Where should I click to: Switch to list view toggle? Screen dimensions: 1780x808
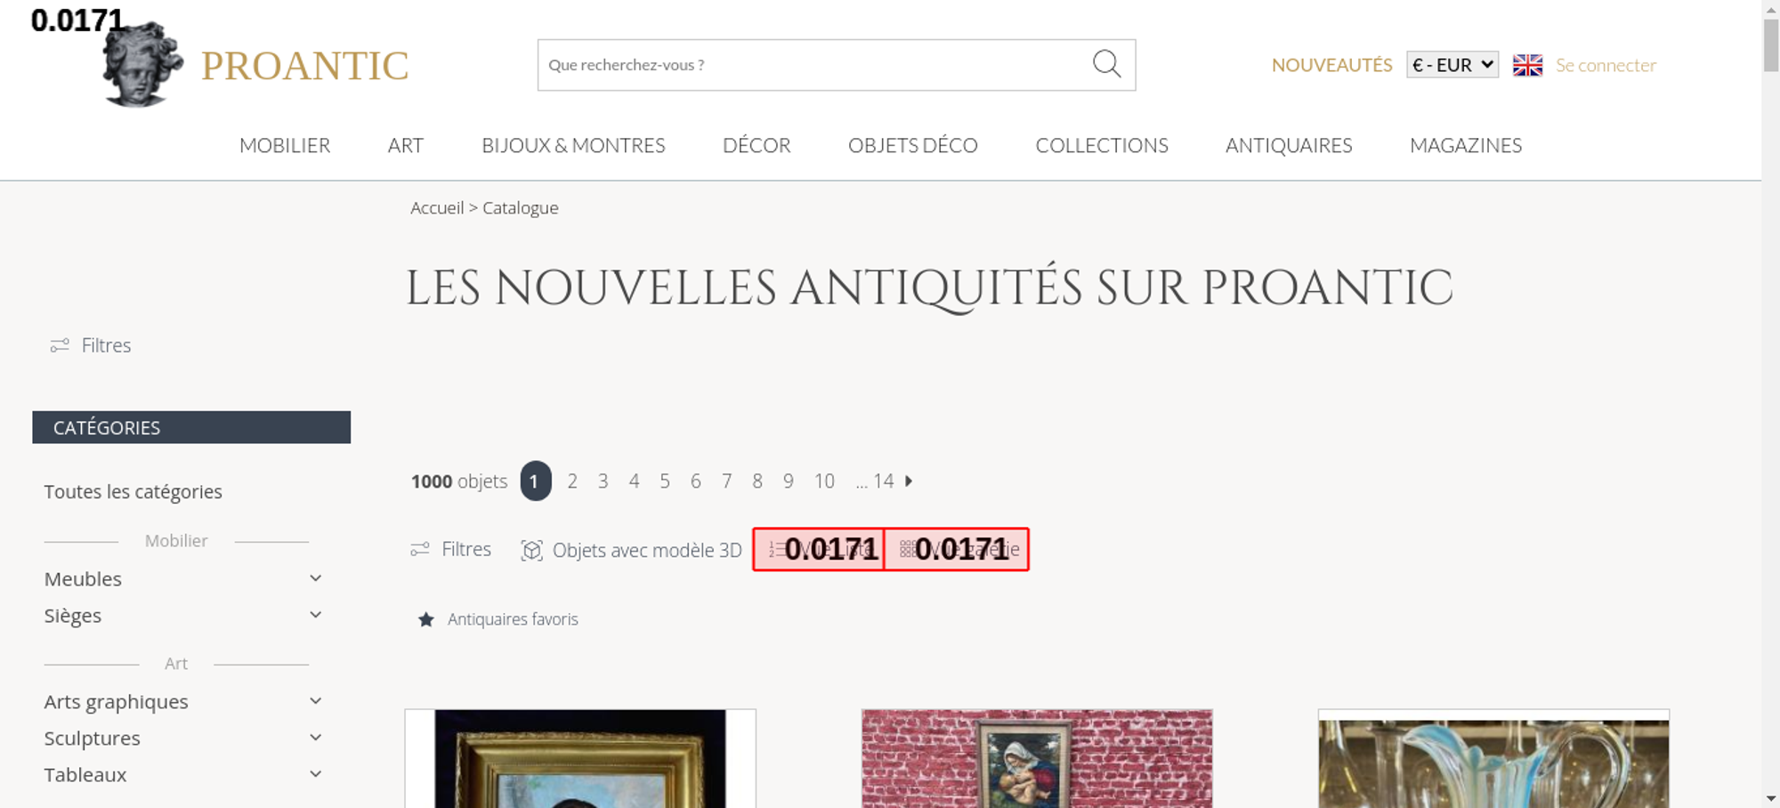(x=819, y=549)
